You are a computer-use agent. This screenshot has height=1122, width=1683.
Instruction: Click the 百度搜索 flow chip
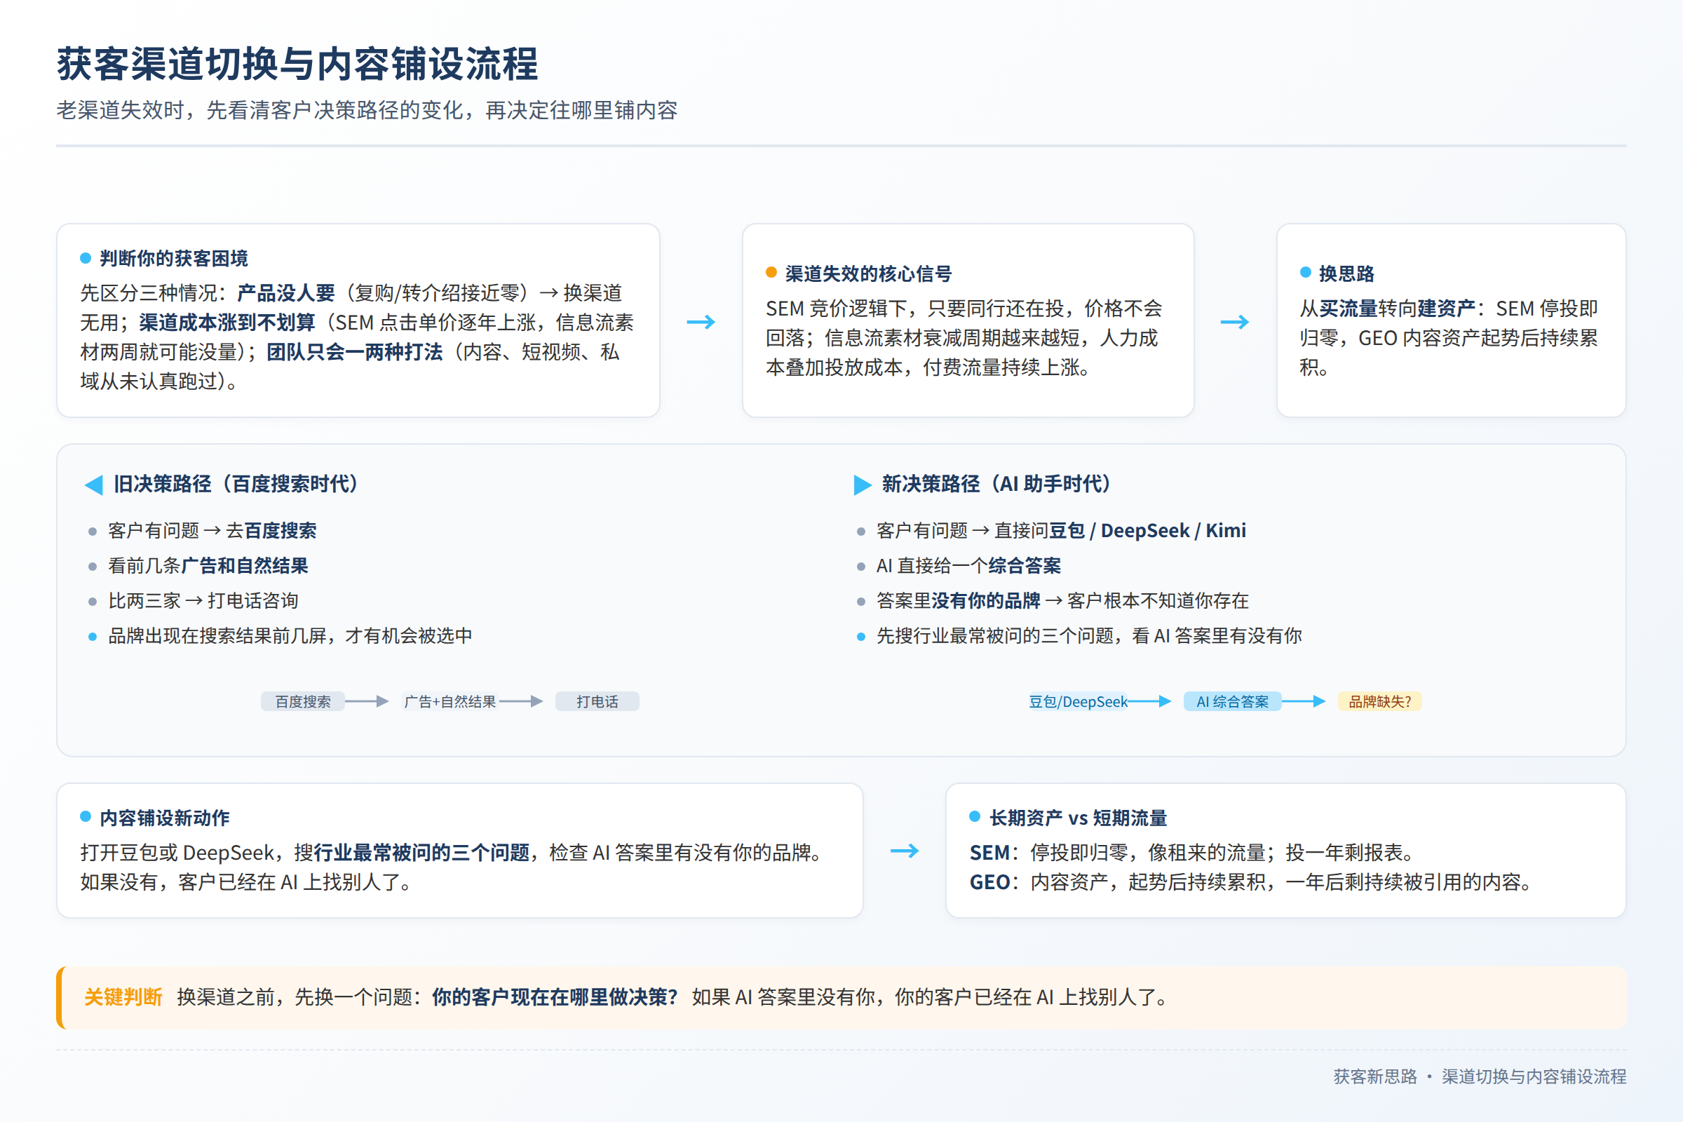coord(303,701)
